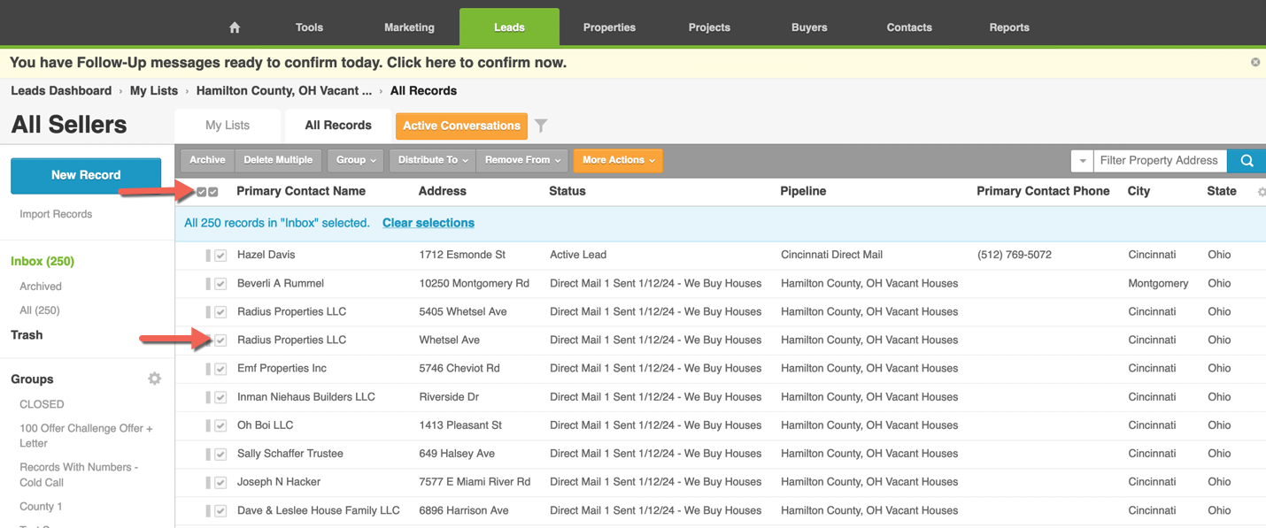Click the New Record button
Viewport: 1266px width, 528px height.
(x=86, y=175)
